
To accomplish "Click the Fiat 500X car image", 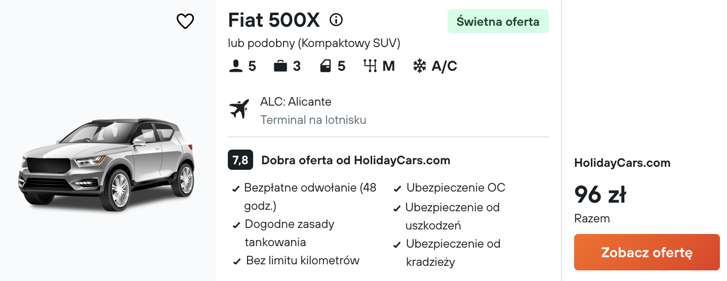I will pos(107,164).
